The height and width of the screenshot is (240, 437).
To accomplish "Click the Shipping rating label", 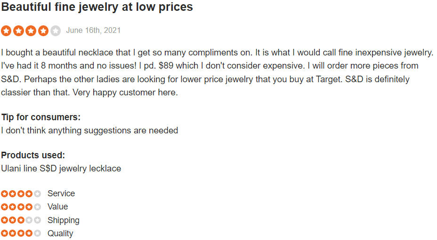I will point(63,220).
